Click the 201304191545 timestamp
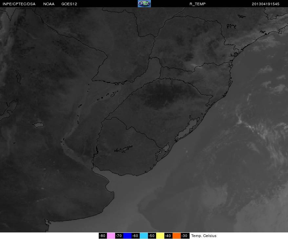 [266, 4]
